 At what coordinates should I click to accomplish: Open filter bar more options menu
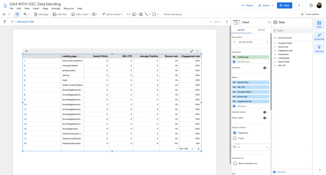pyautogui.click(x=227, y=22)
